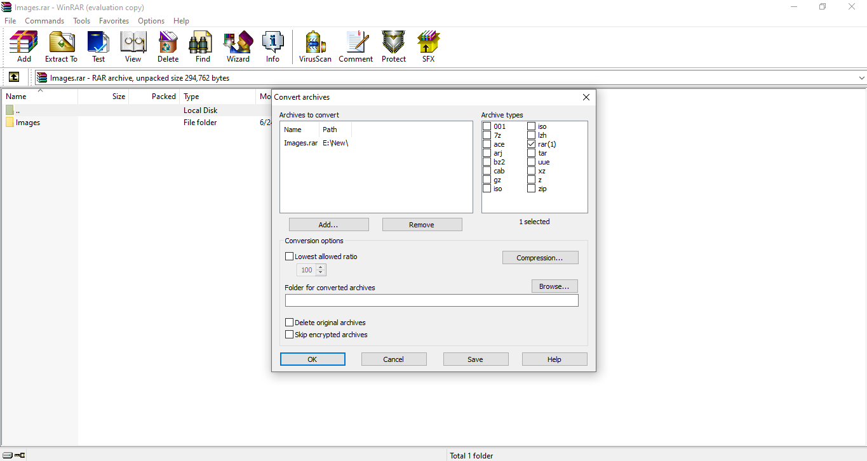Open the Commands menu
Screen dimensions: 867x461
pyautogui.click(x=44, y=20)
